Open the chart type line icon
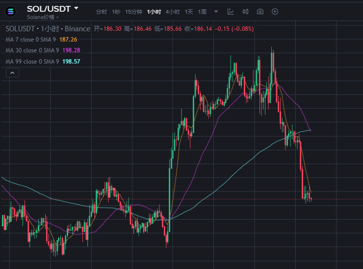The image size is (363, 269). pyautogui.click(x=231, y=11)
